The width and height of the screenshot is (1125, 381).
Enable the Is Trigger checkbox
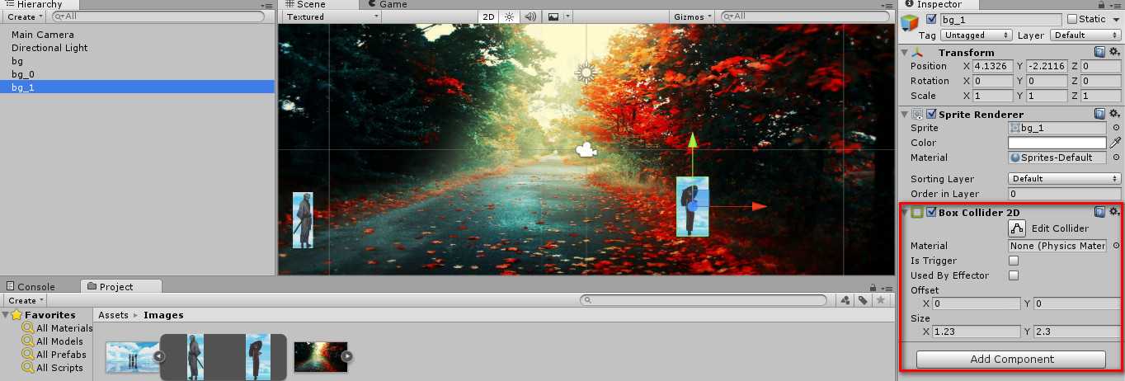[x=1014, y=261]
